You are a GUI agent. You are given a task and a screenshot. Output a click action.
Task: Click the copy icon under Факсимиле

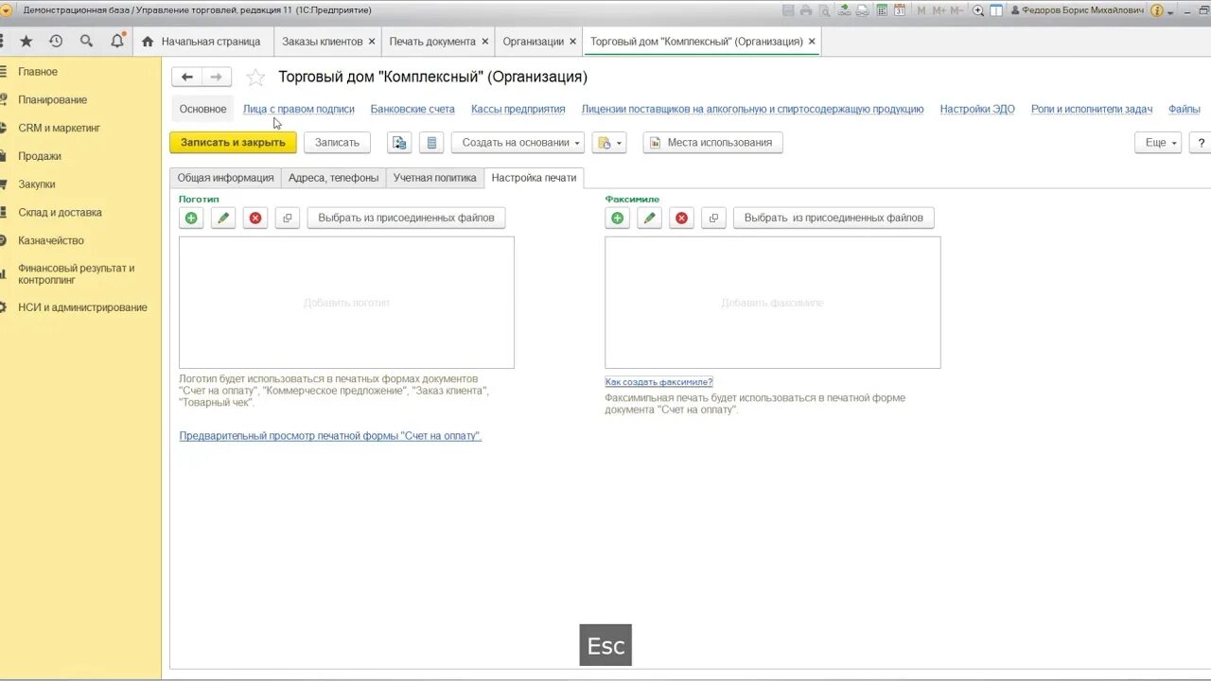click(713, 218)
